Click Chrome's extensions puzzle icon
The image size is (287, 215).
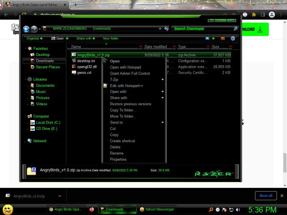coord(254,15)
